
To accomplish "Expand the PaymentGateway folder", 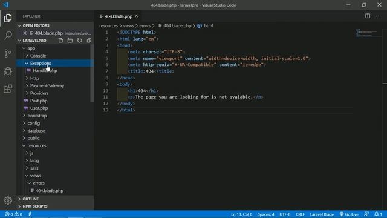I will coord(27,86).
